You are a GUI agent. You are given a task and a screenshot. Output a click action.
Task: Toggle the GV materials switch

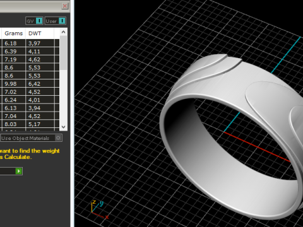click(x=34, y=21)
